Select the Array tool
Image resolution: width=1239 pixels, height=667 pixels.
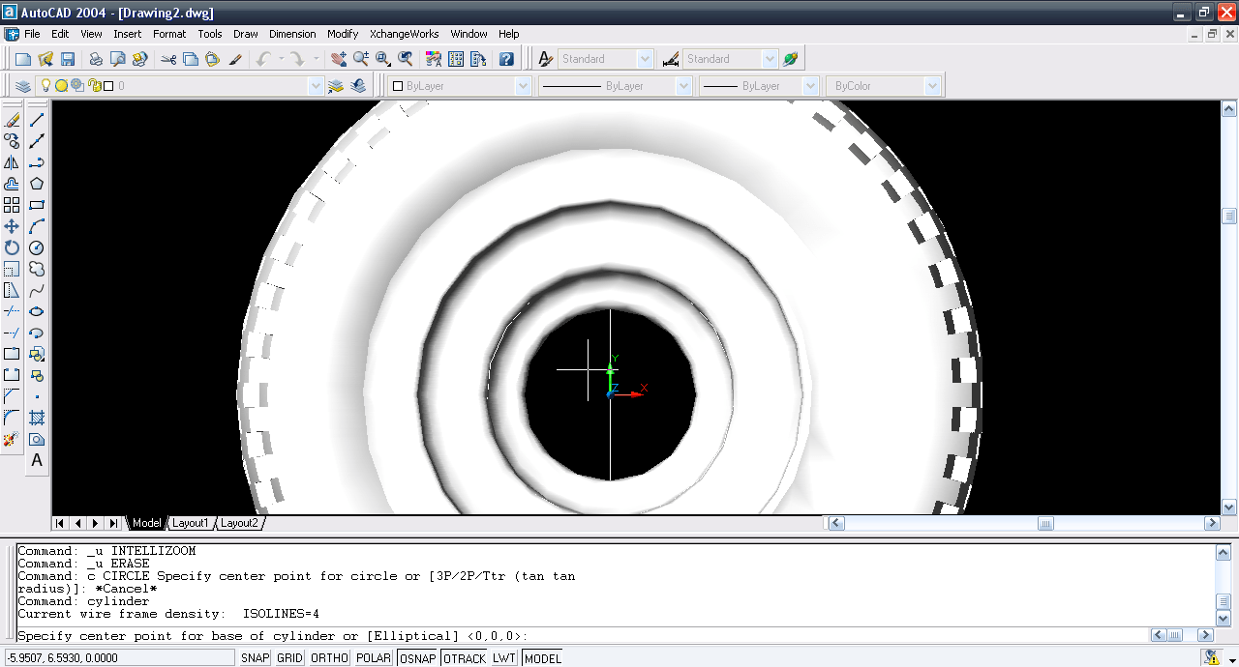(12, 205)
